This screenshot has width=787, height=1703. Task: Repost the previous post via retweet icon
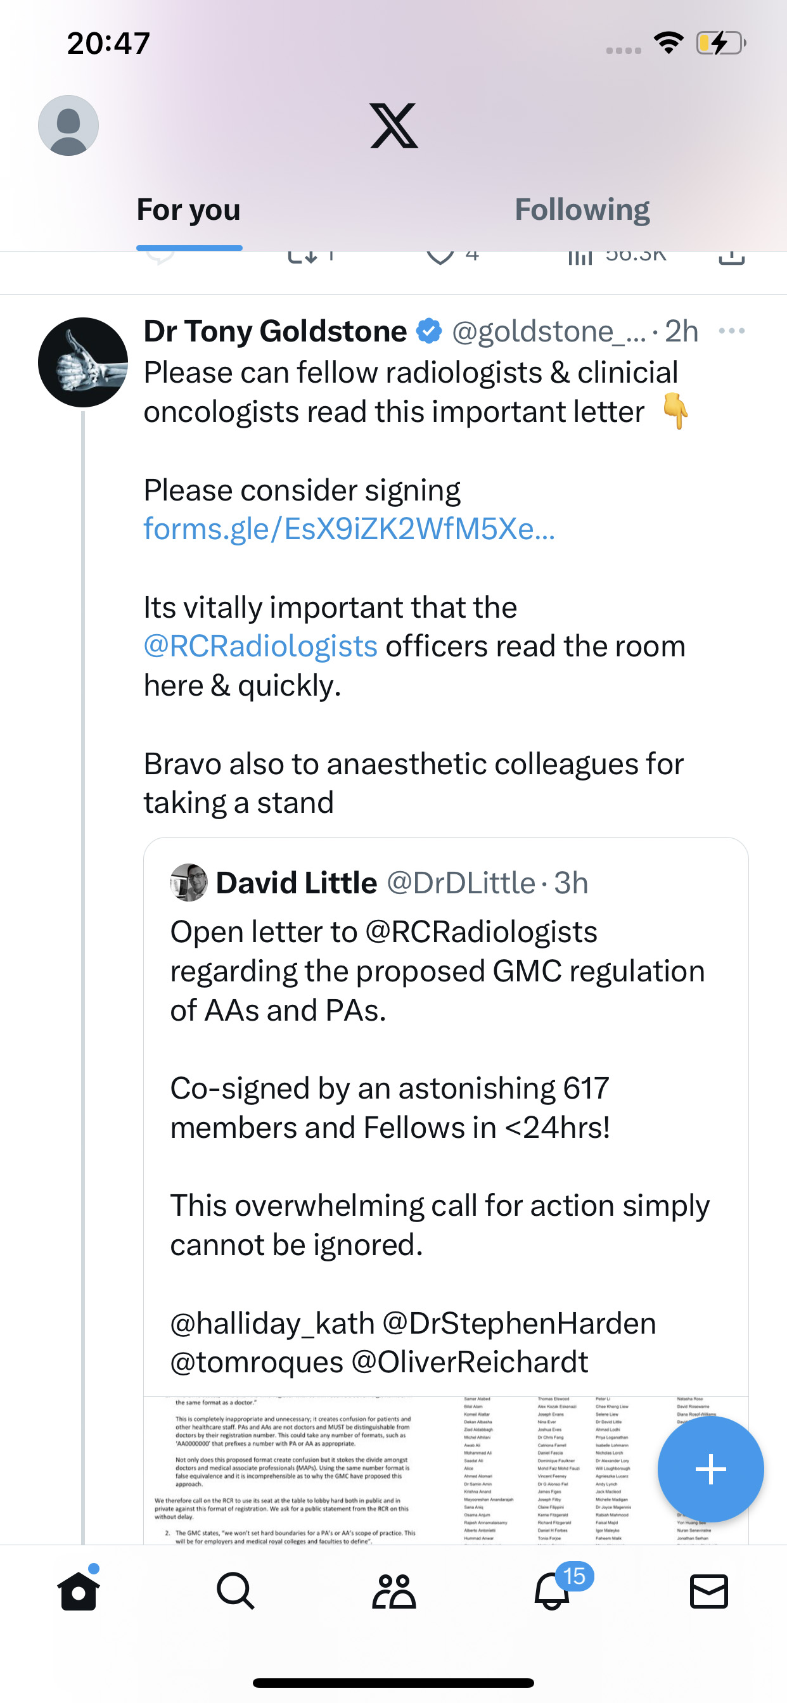tap(303, 258)
